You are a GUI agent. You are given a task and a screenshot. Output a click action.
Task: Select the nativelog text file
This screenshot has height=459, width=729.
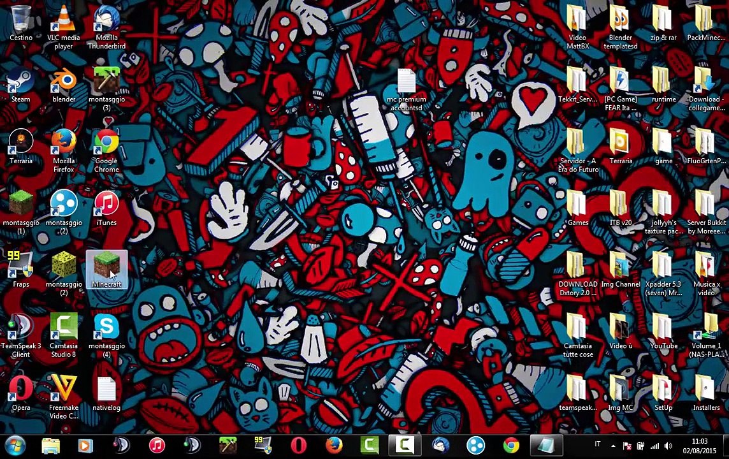click(x=106, y=393)
